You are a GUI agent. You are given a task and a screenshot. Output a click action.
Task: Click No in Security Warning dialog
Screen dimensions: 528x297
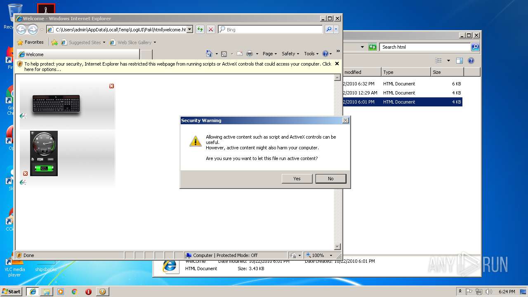(x=331, y=179)
